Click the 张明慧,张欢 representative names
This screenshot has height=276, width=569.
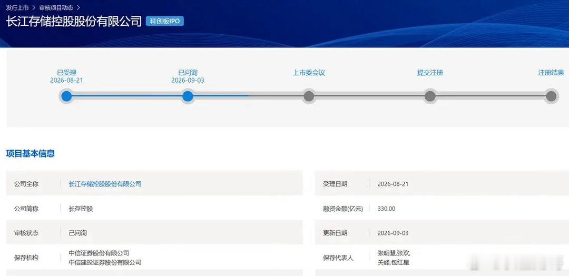(394, 253)
